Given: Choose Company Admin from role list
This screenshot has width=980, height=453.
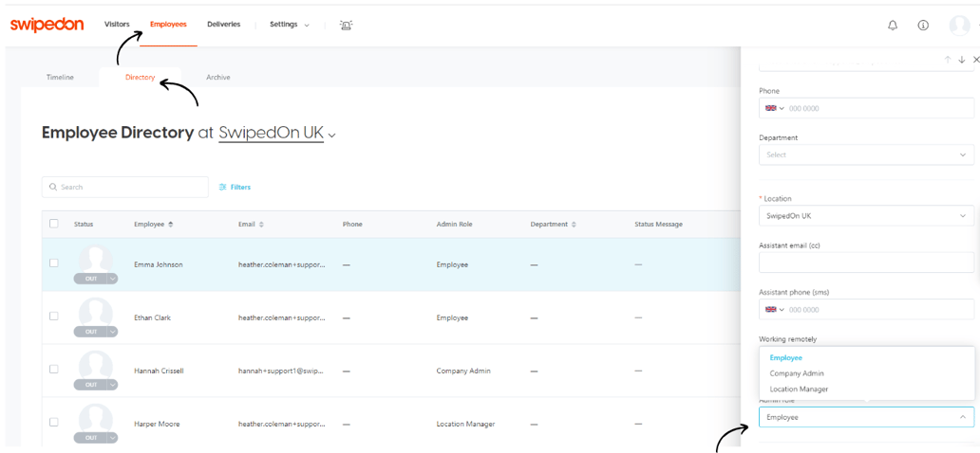Looking at the screenshot, I should click(797, 373).
